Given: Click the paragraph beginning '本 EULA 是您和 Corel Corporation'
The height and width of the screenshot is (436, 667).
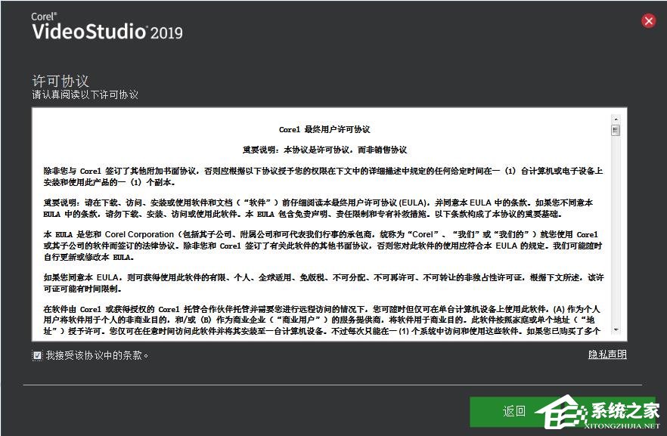Looking at the screenshot, I should [323, 246].
